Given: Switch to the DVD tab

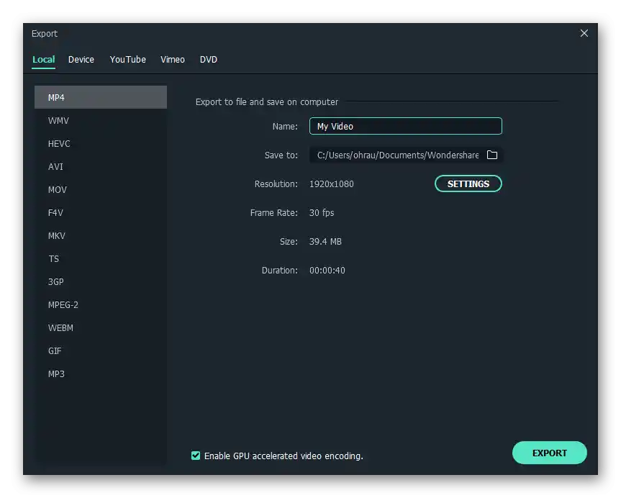Looking at the screenshot, I should point(209,60).
